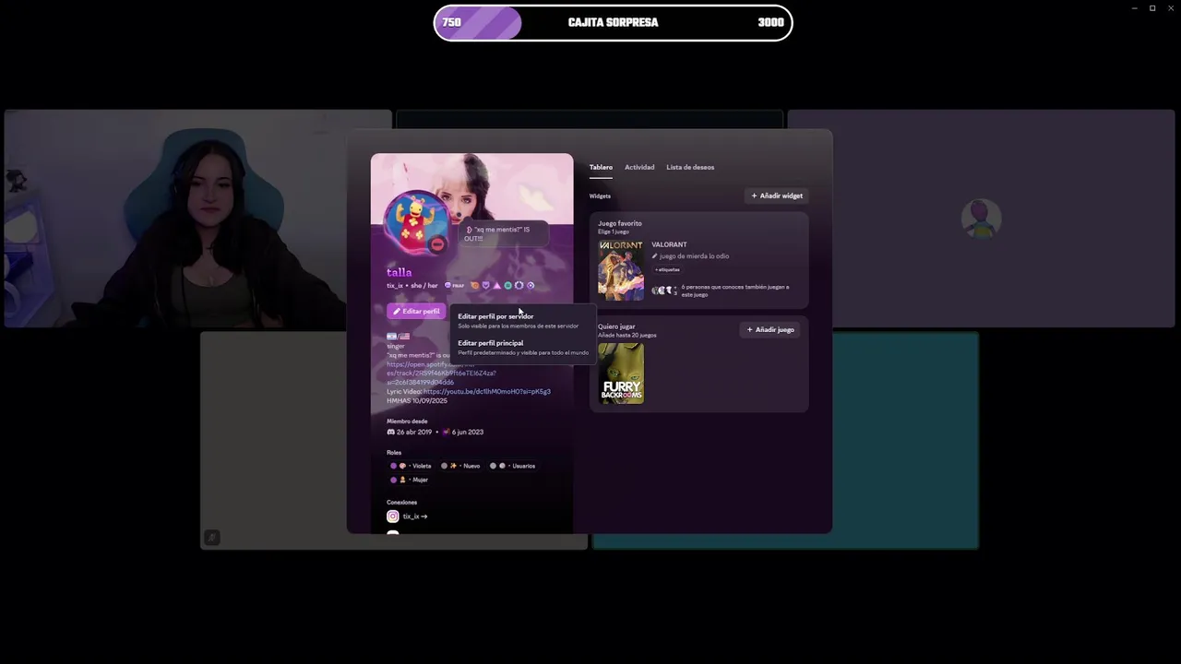Image resolution: width=1181 pixels, height=664 pixels.
Task: Click the CAJITA SORPRESA progress bar
Action: (x=614, y=23)
